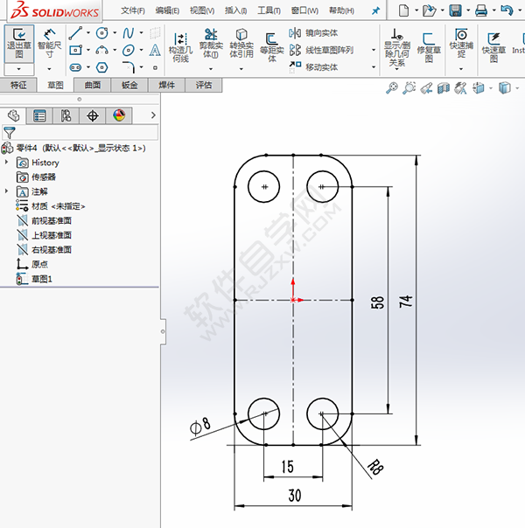Select the Straight Slot tool

[75, 67]
